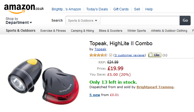Select the Exercise & Fitness tab

[53, 31]
